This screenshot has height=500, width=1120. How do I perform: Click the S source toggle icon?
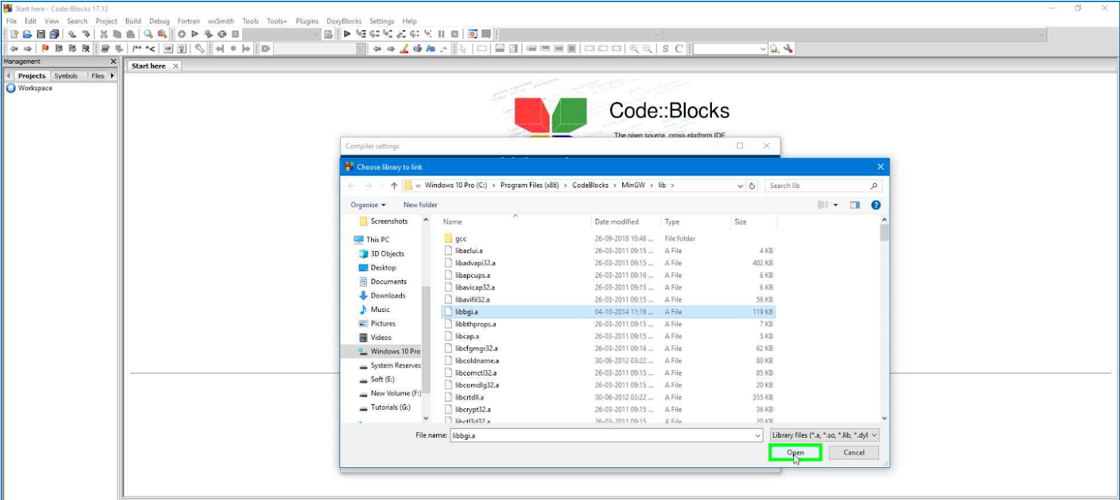point(666,49)
